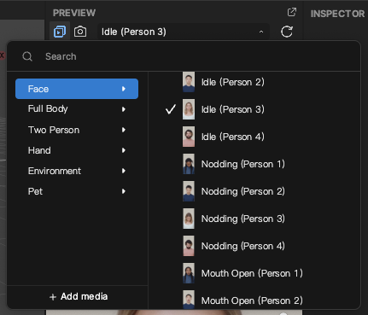Expand the Two Person submenu arrow
This screenshot has height=315, width=368.
tap(124, 130)
